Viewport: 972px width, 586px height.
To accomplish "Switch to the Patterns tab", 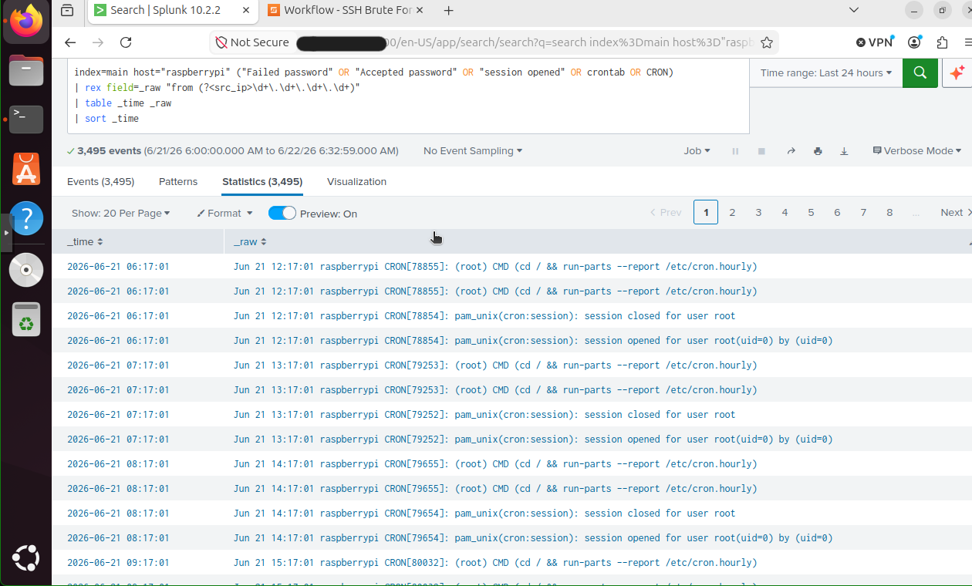I will [x=178, y=182].
